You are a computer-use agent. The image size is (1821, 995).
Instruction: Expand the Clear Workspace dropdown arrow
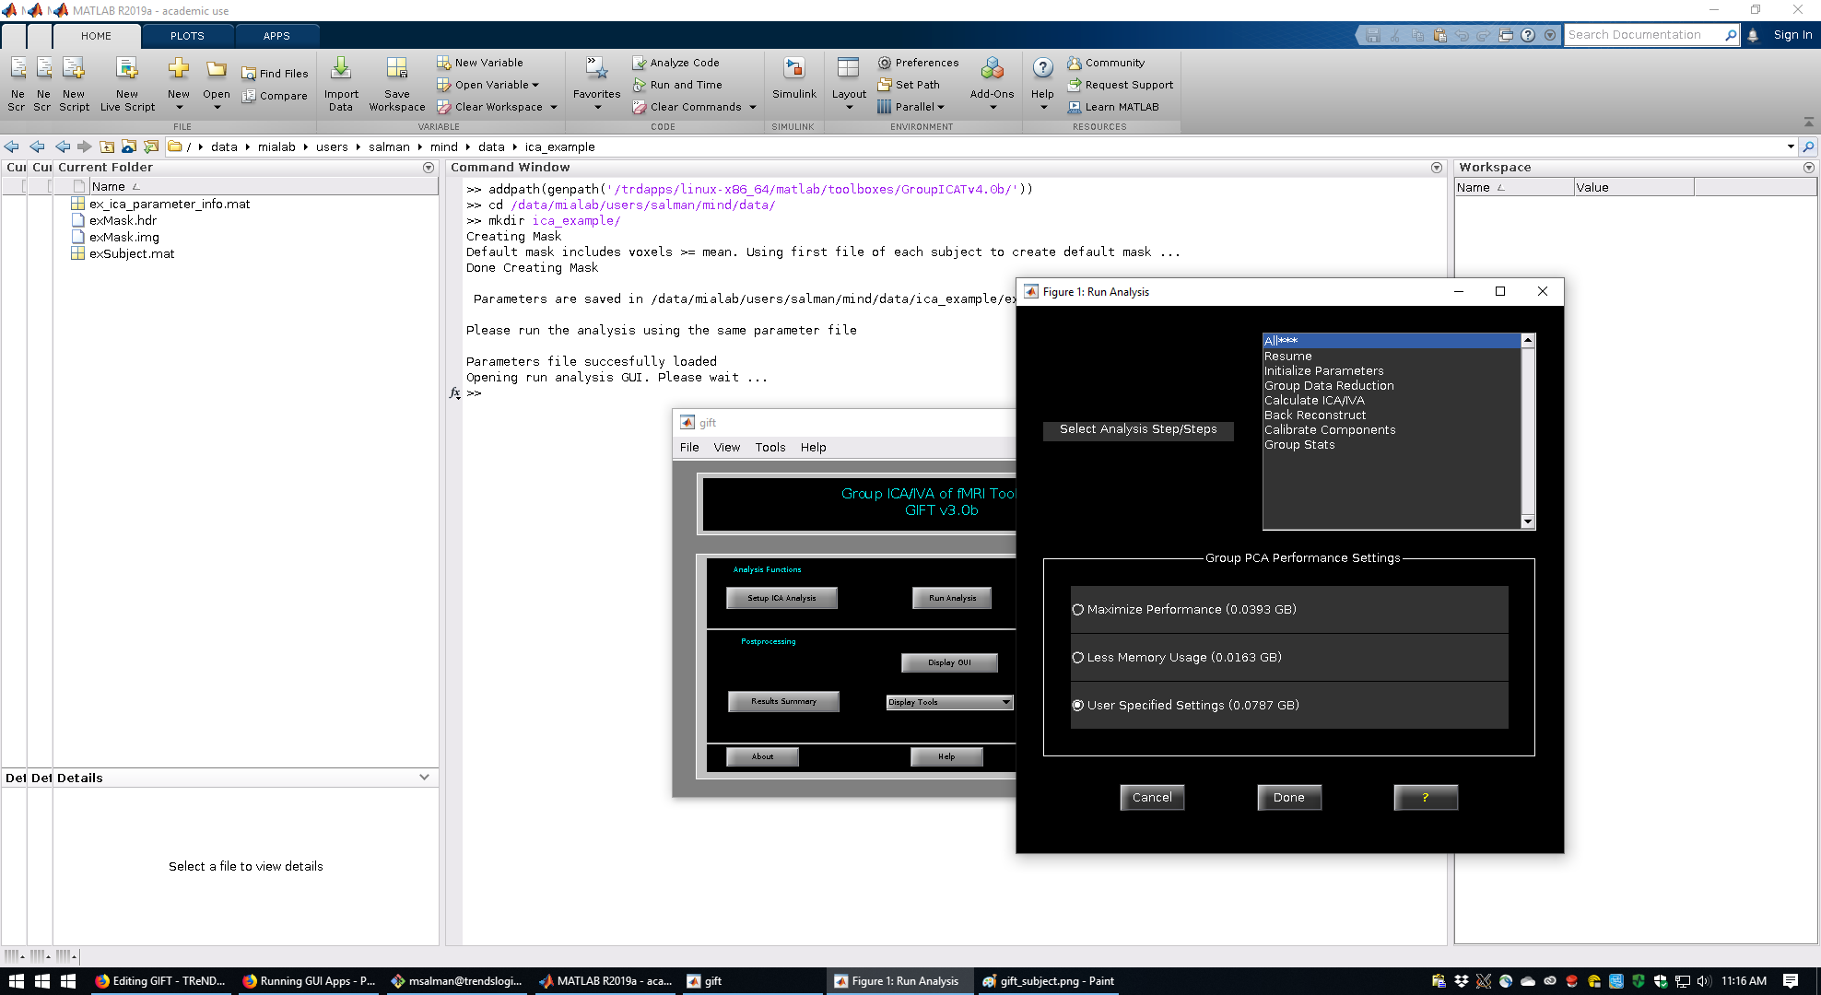click(x=554, y=107)
